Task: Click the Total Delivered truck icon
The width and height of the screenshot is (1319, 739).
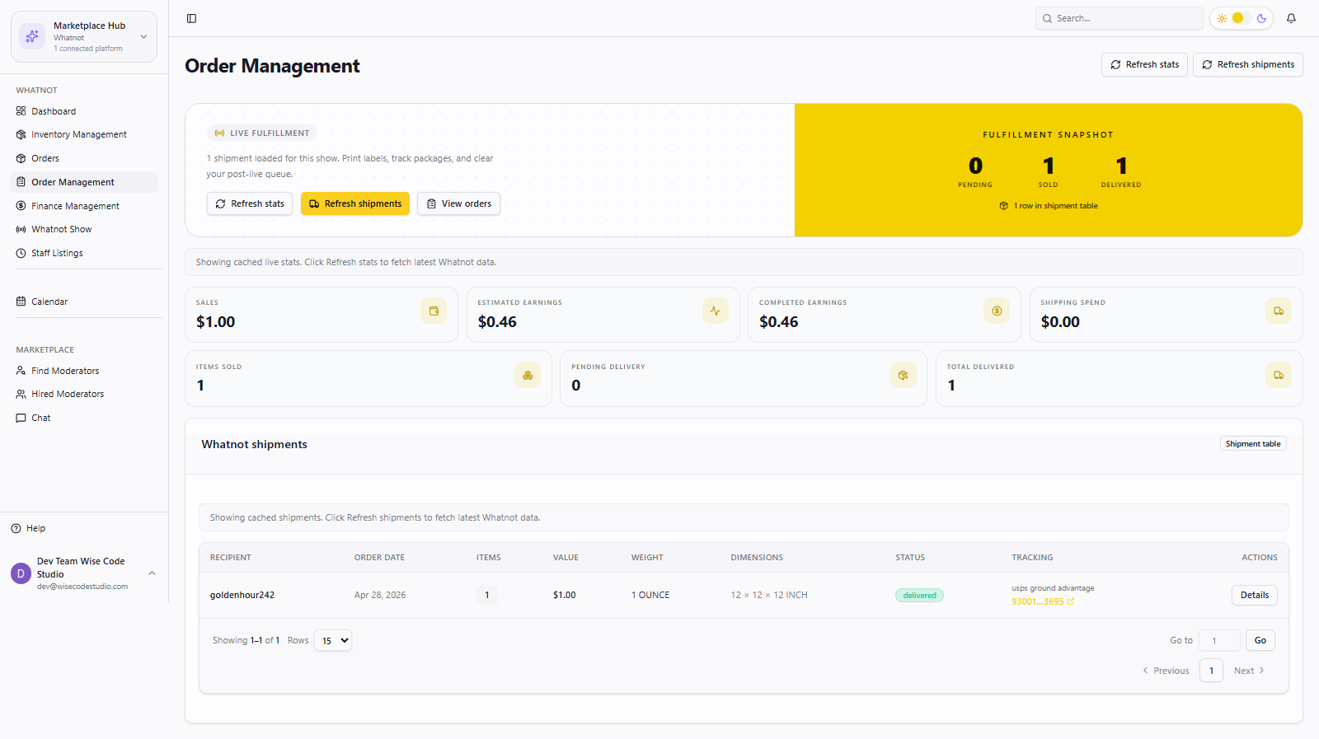Action: [1278, 375]
